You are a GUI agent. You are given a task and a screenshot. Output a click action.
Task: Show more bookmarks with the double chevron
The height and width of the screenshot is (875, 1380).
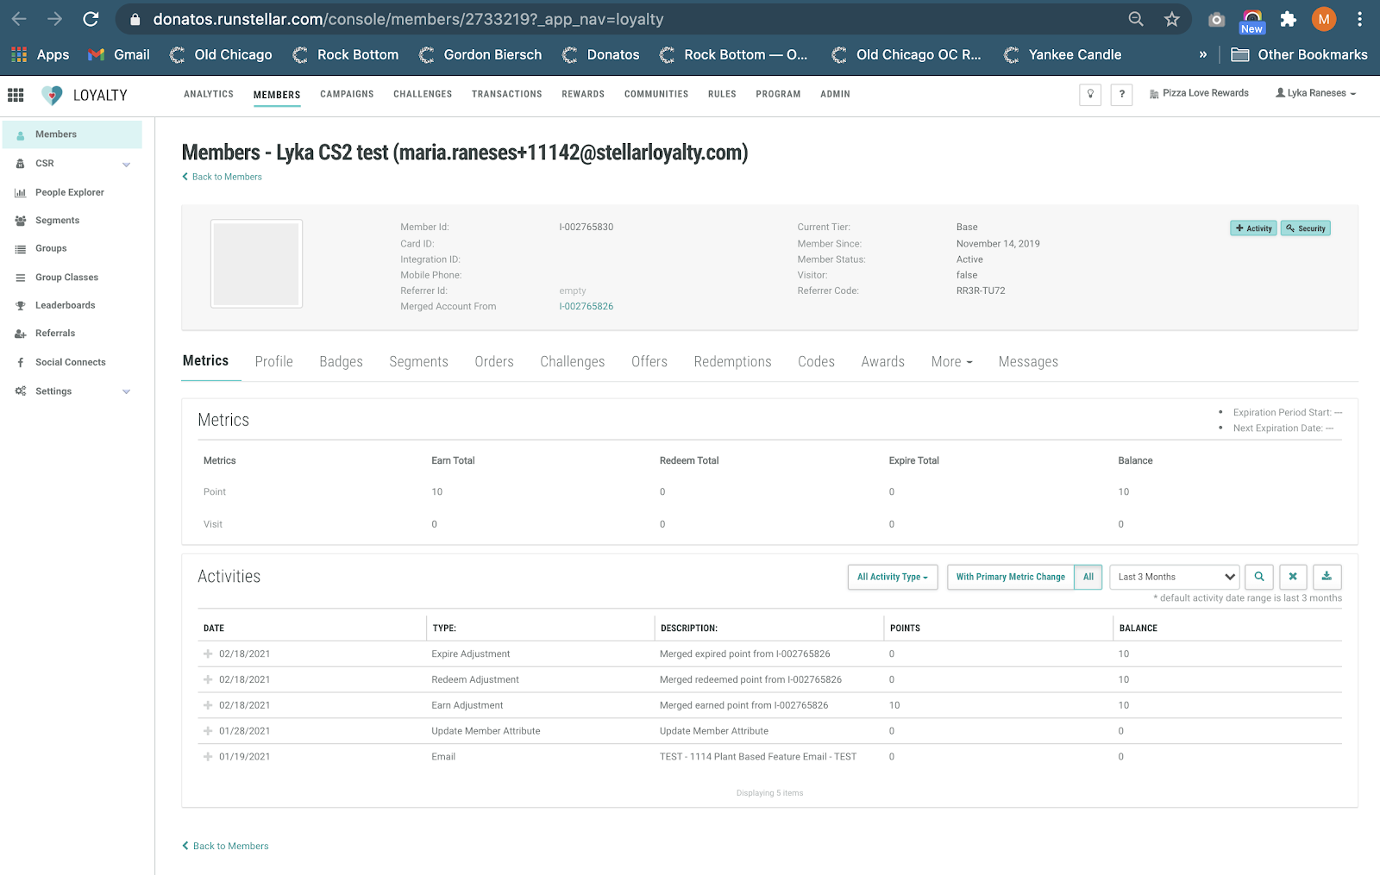coord(1203,54)
